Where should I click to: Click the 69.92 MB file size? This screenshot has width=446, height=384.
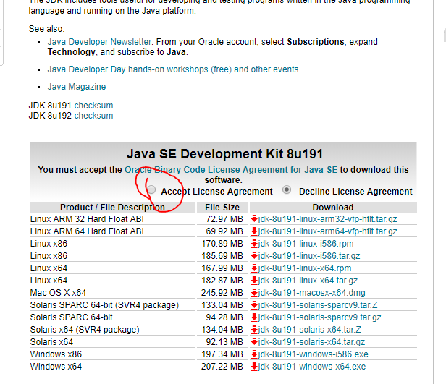point(224,231)
